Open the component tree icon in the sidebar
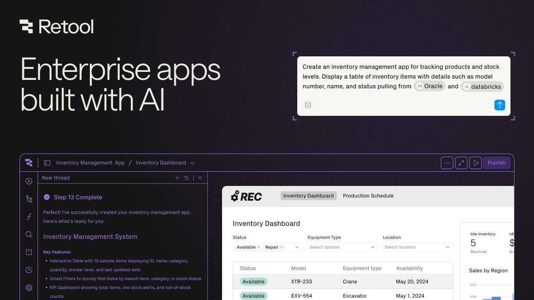534x300 pixels. click(29, 199)
